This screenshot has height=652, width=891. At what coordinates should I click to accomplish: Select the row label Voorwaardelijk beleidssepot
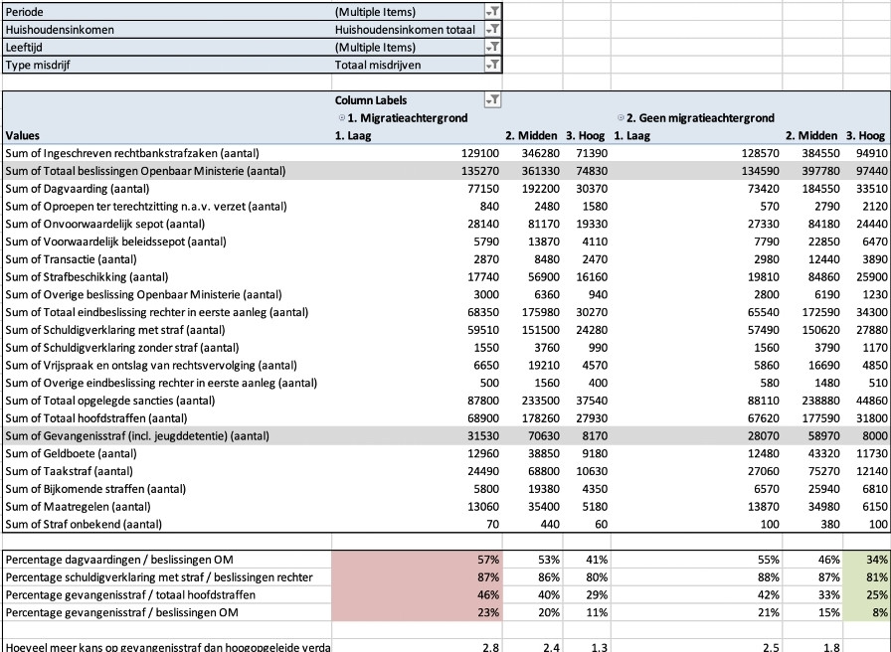coord(167,242)
